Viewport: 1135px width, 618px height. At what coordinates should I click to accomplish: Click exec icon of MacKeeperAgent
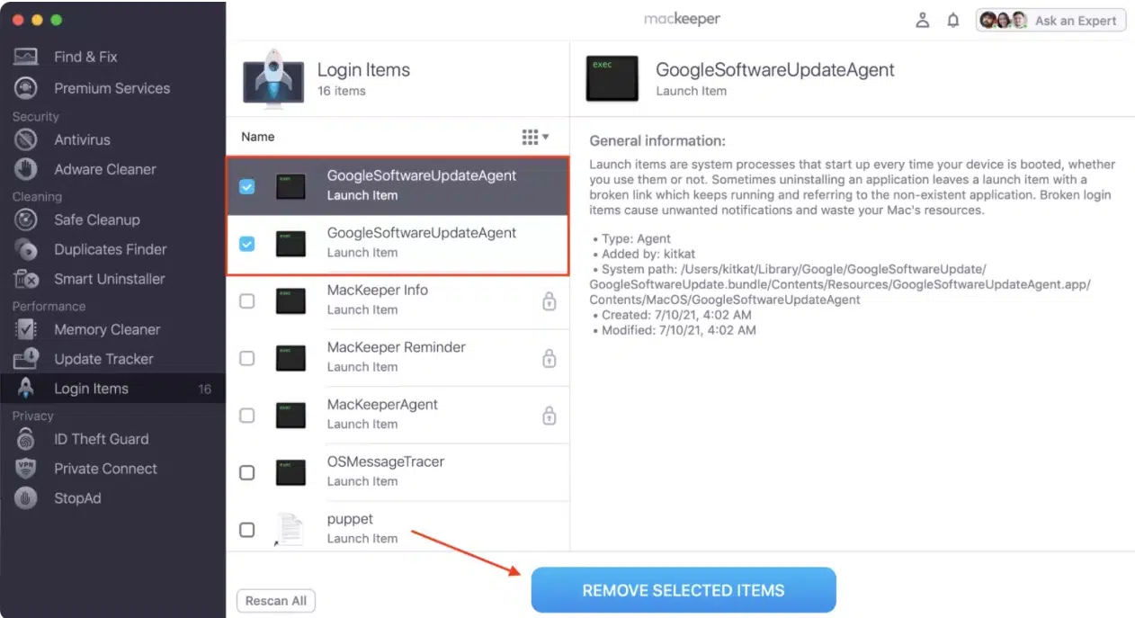click(290, 415)
